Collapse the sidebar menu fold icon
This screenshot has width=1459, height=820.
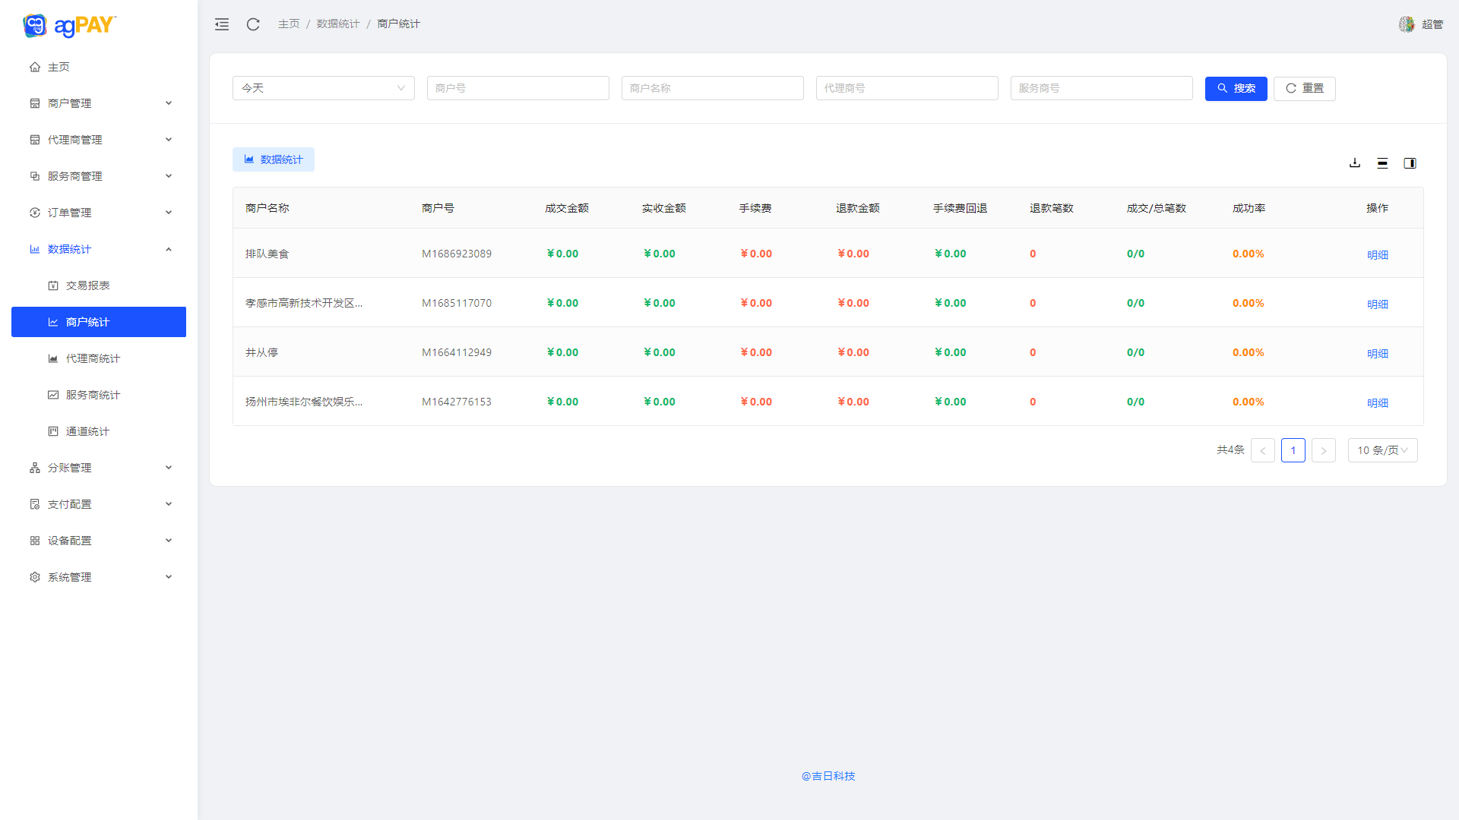(222, 24)
